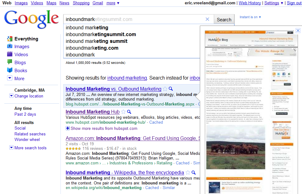This screenshot has width=302, height=194.
Task: Open the Change location dropdown
Action: [11, 96]
